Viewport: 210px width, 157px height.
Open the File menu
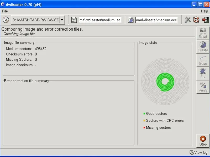click(5, 11)
